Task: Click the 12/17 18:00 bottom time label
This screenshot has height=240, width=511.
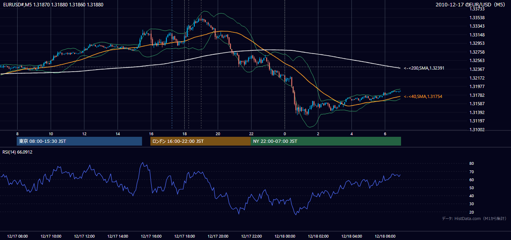Action: tap(184, 236)
